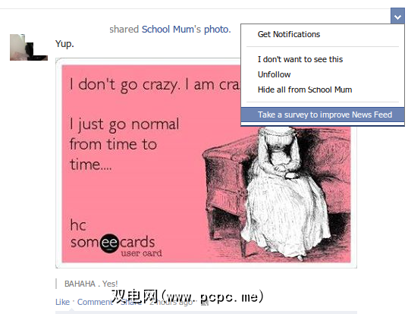Image resolution: width=408 pixels, height=314 pixels.
Task: Open School Mum's page link
Action: coord(171,30)
